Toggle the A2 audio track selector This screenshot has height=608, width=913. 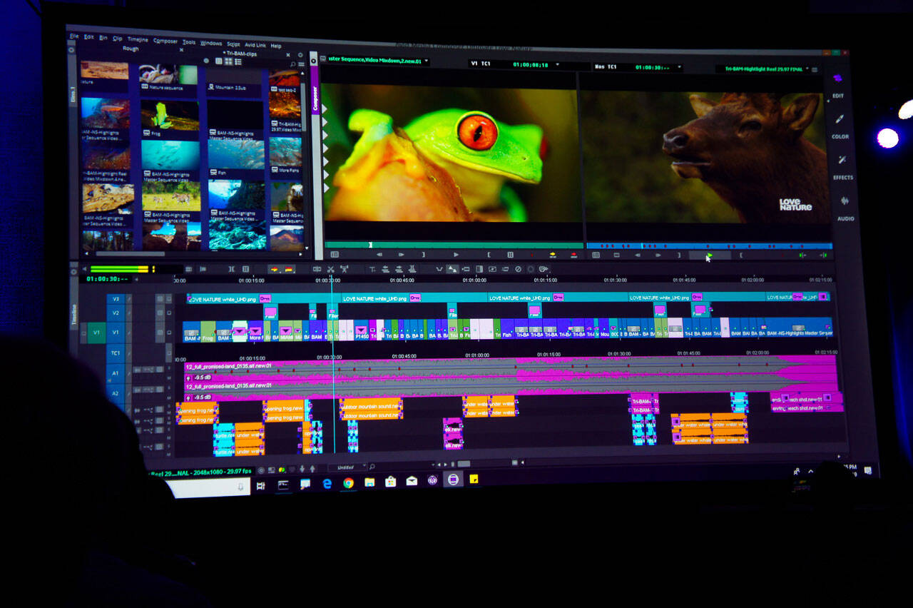tap(116, 393)
